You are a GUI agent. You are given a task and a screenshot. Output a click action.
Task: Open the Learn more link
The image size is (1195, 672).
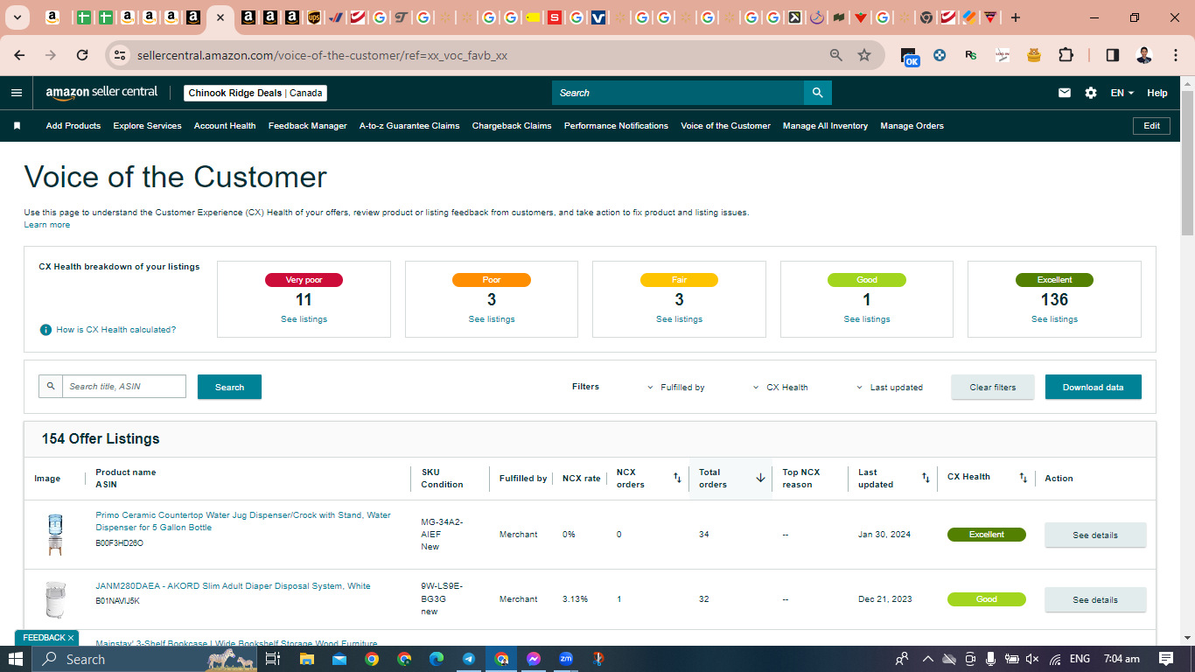tap(47, 225)
